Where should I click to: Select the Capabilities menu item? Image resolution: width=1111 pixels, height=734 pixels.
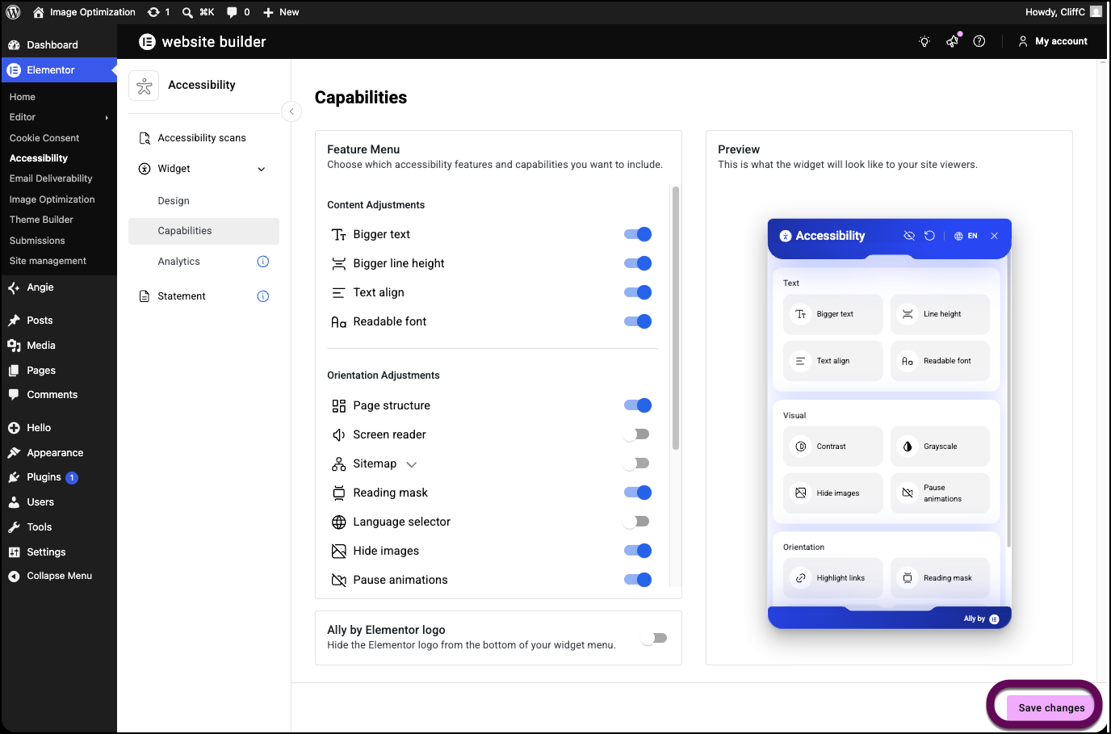[203, 231]
